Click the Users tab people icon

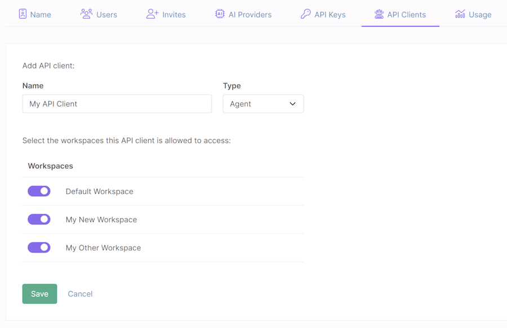(x=86, y=14)
